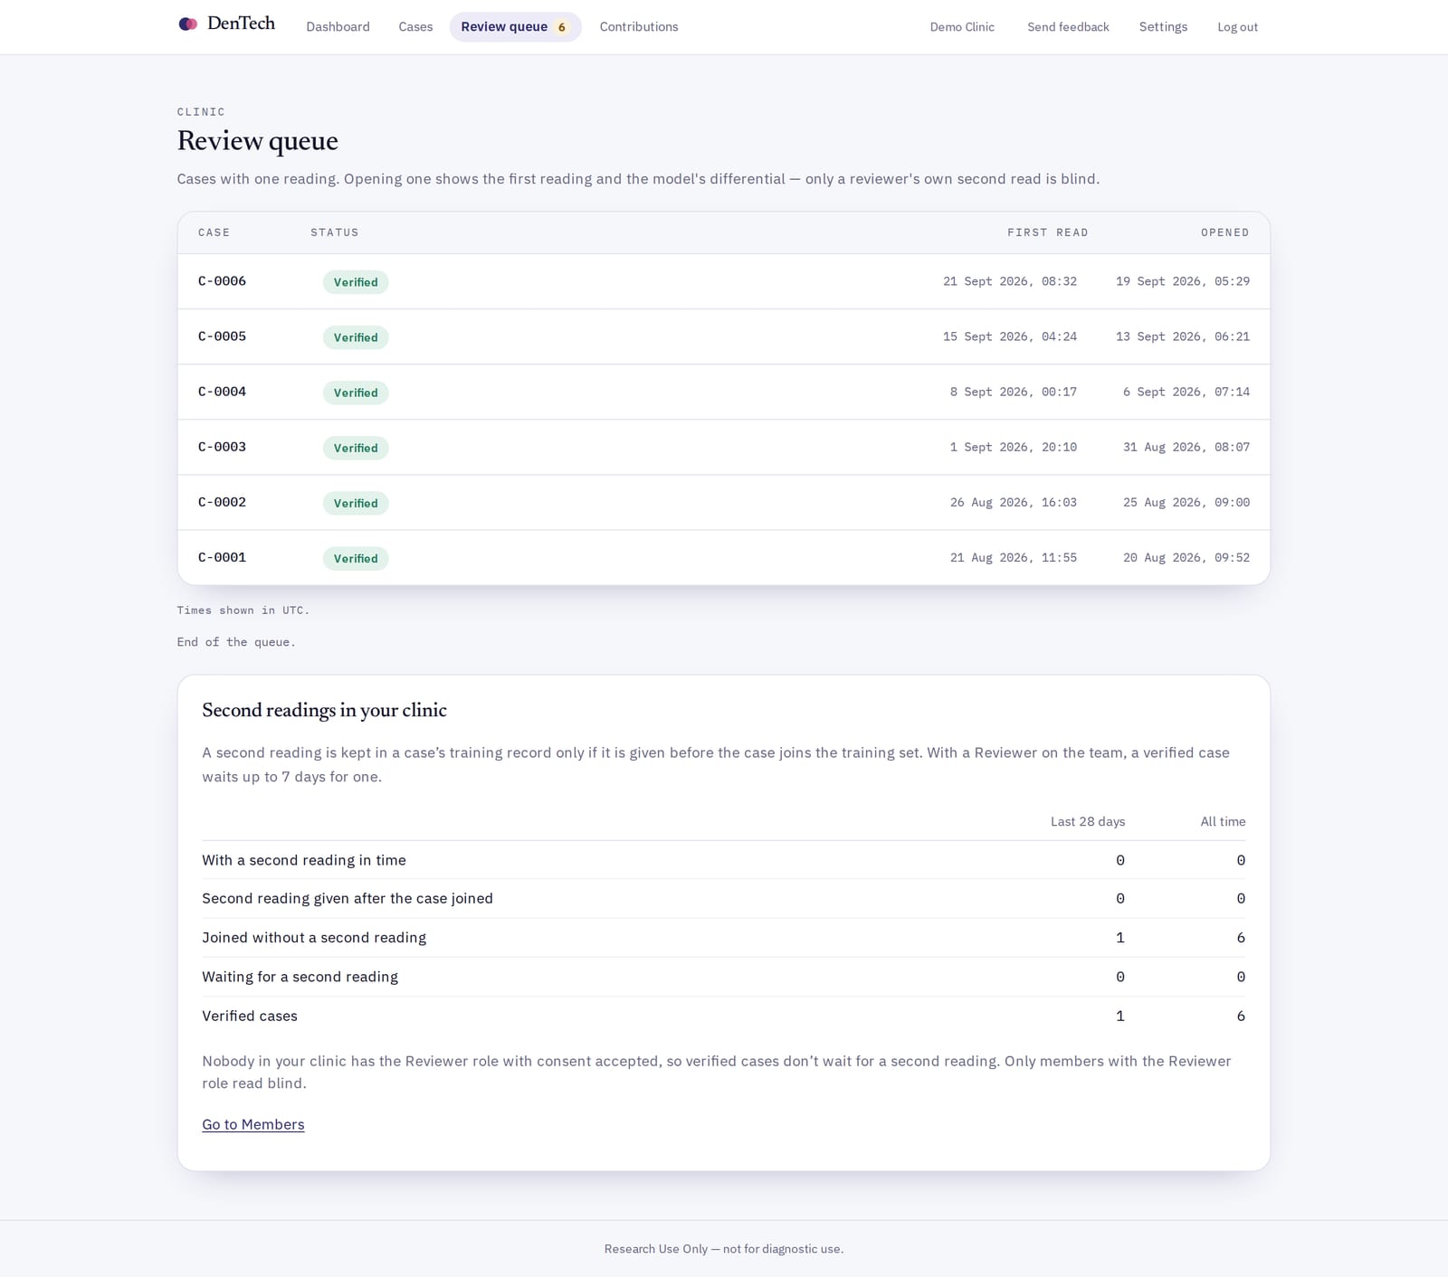Screen dimensions: 1448x1277
Task: Open the Dashboard nav item
Action: (338, 27)
